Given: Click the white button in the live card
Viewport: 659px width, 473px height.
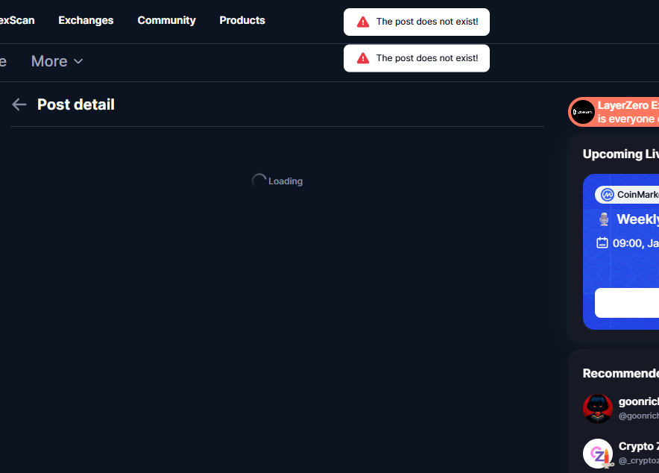Looking at the screenshot, I should pyautogui.click(x=627, y=303).
